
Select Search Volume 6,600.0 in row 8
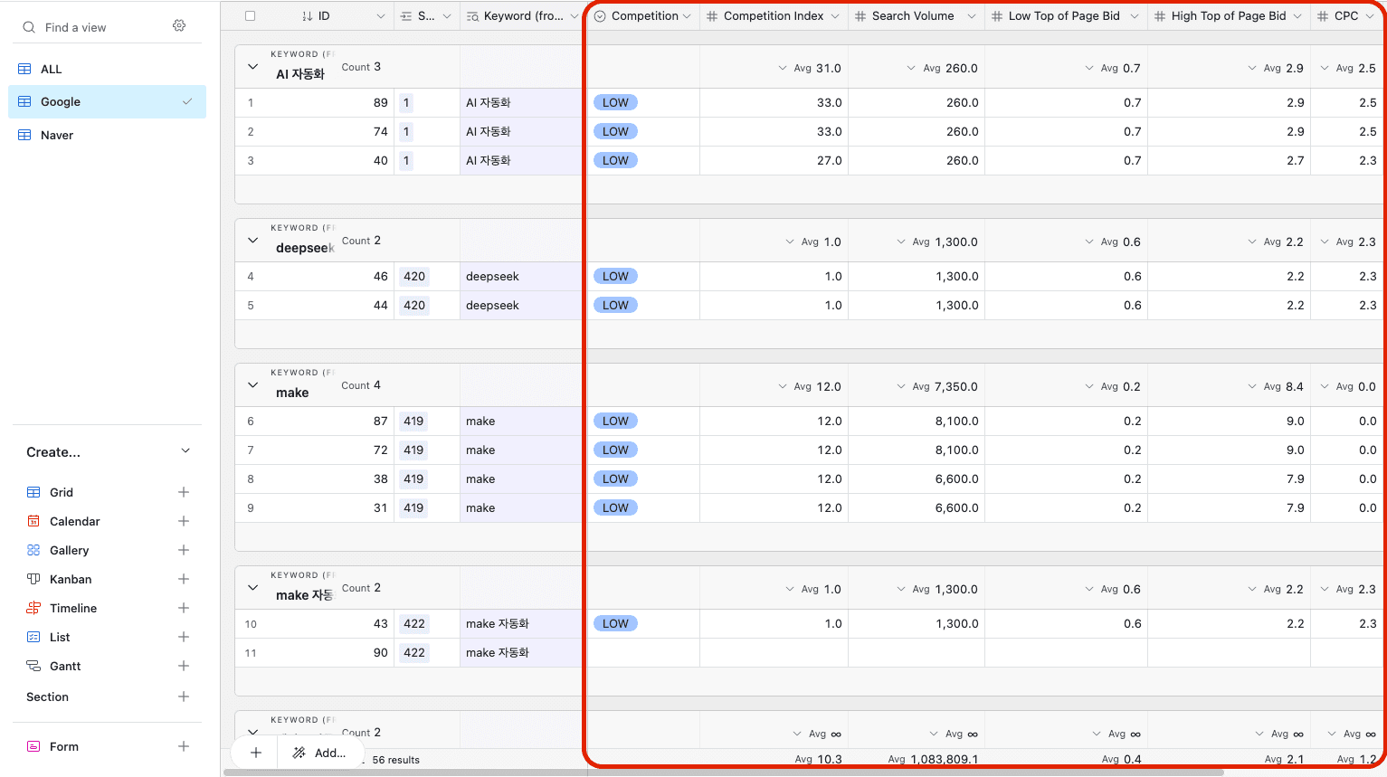click(x=917, y=479)
